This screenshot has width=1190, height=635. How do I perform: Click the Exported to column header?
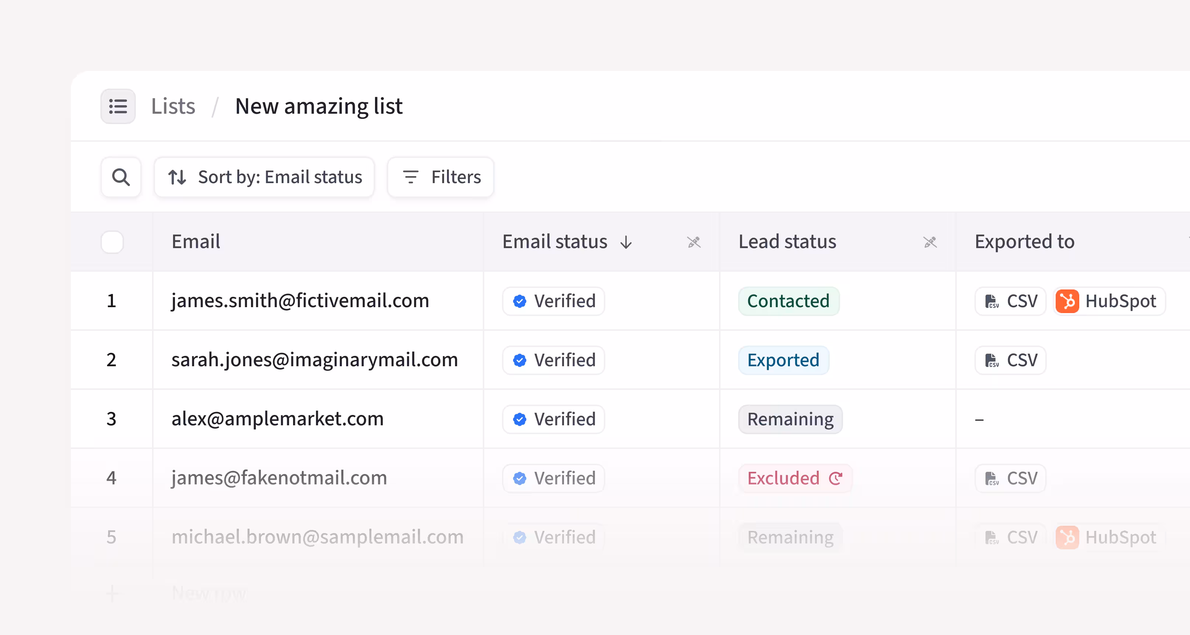pos(1025,242)
